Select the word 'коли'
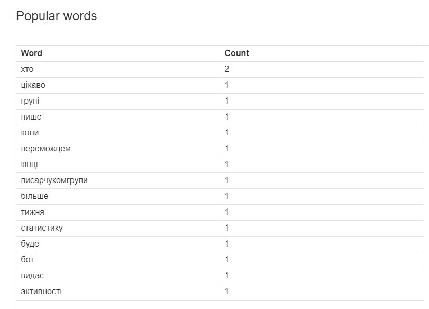429x309 pixels. [30, 133]
